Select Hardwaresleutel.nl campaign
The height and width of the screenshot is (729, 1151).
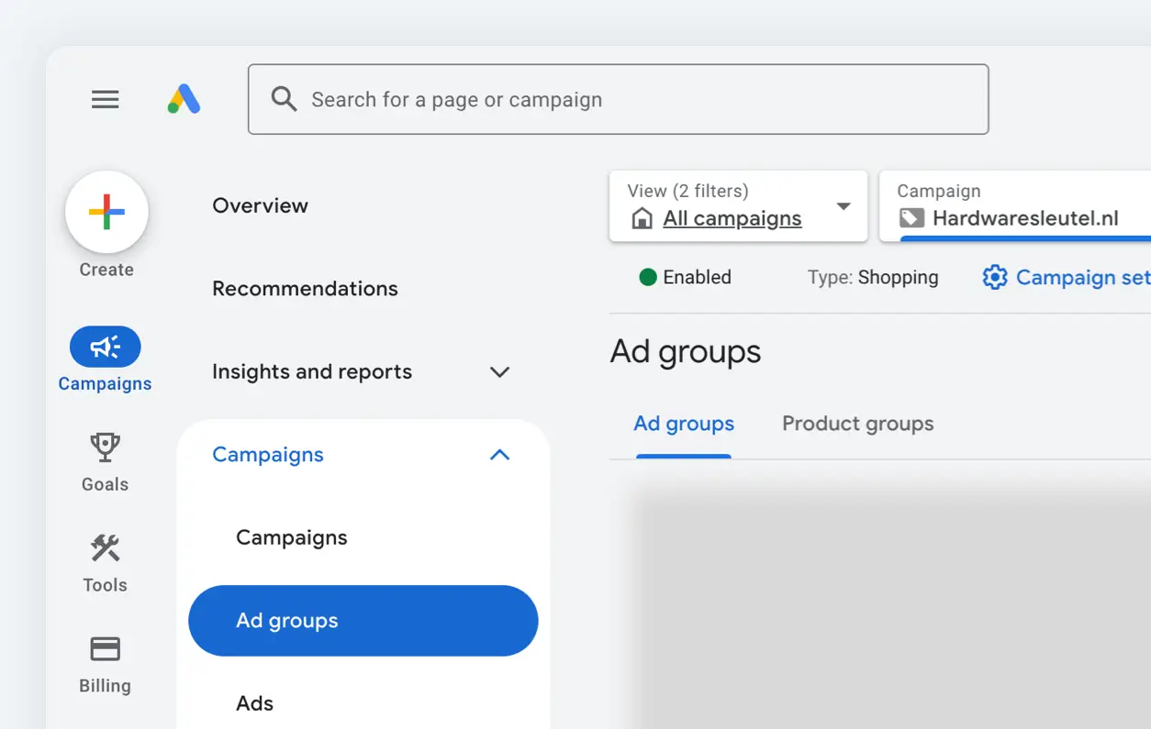click(1028, 219)
